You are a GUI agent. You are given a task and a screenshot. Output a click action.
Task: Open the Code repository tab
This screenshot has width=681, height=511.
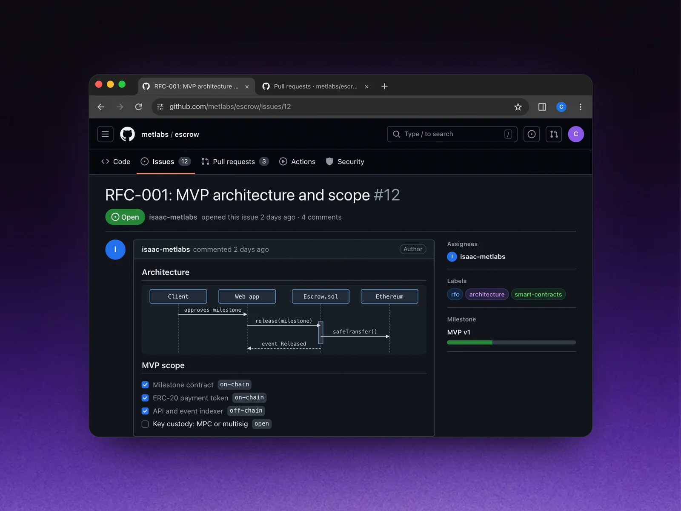pos(116,162)
